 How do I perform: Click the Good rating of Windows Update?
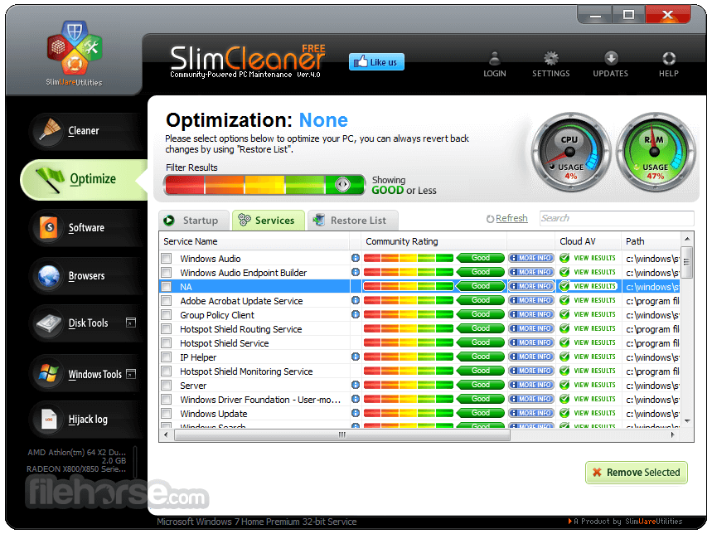pyautogui.click(x=481, y=413)
